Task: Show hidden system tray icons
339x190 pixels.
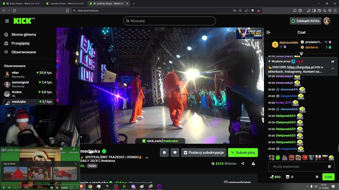Action: (x=307, y=187)
